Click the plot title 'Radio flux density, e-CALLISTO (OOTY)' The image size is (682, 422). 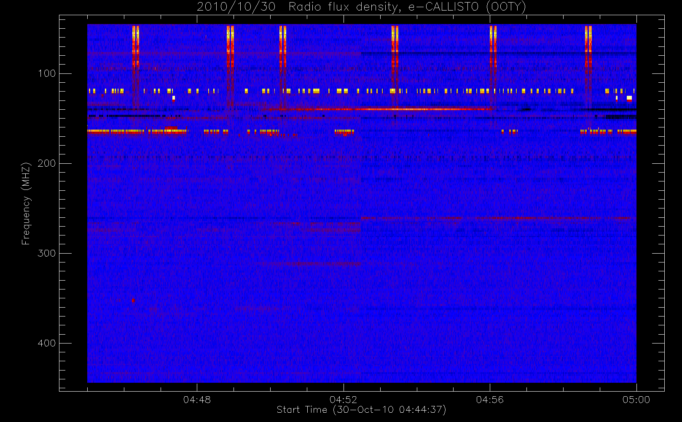coord(407,7)
